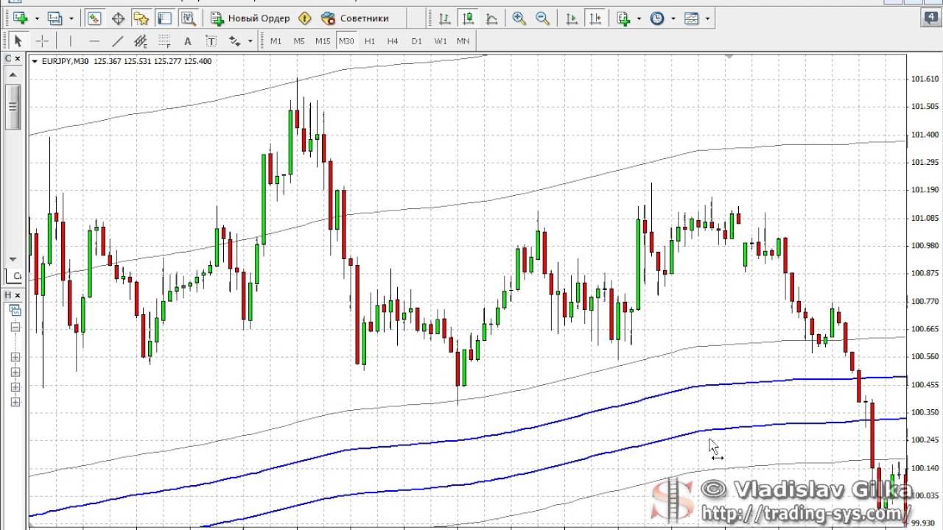Expand the second Navigator plus node
This screenshot has height=530, width=943.
(x=15, y=372)
